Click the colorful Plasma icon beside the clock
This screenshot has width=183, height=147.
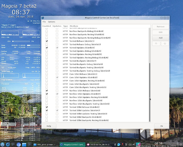(138, 144)
